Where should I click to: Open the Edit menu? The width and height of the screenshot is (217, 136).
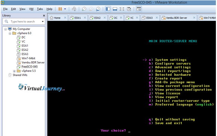(x=13, y=9)
